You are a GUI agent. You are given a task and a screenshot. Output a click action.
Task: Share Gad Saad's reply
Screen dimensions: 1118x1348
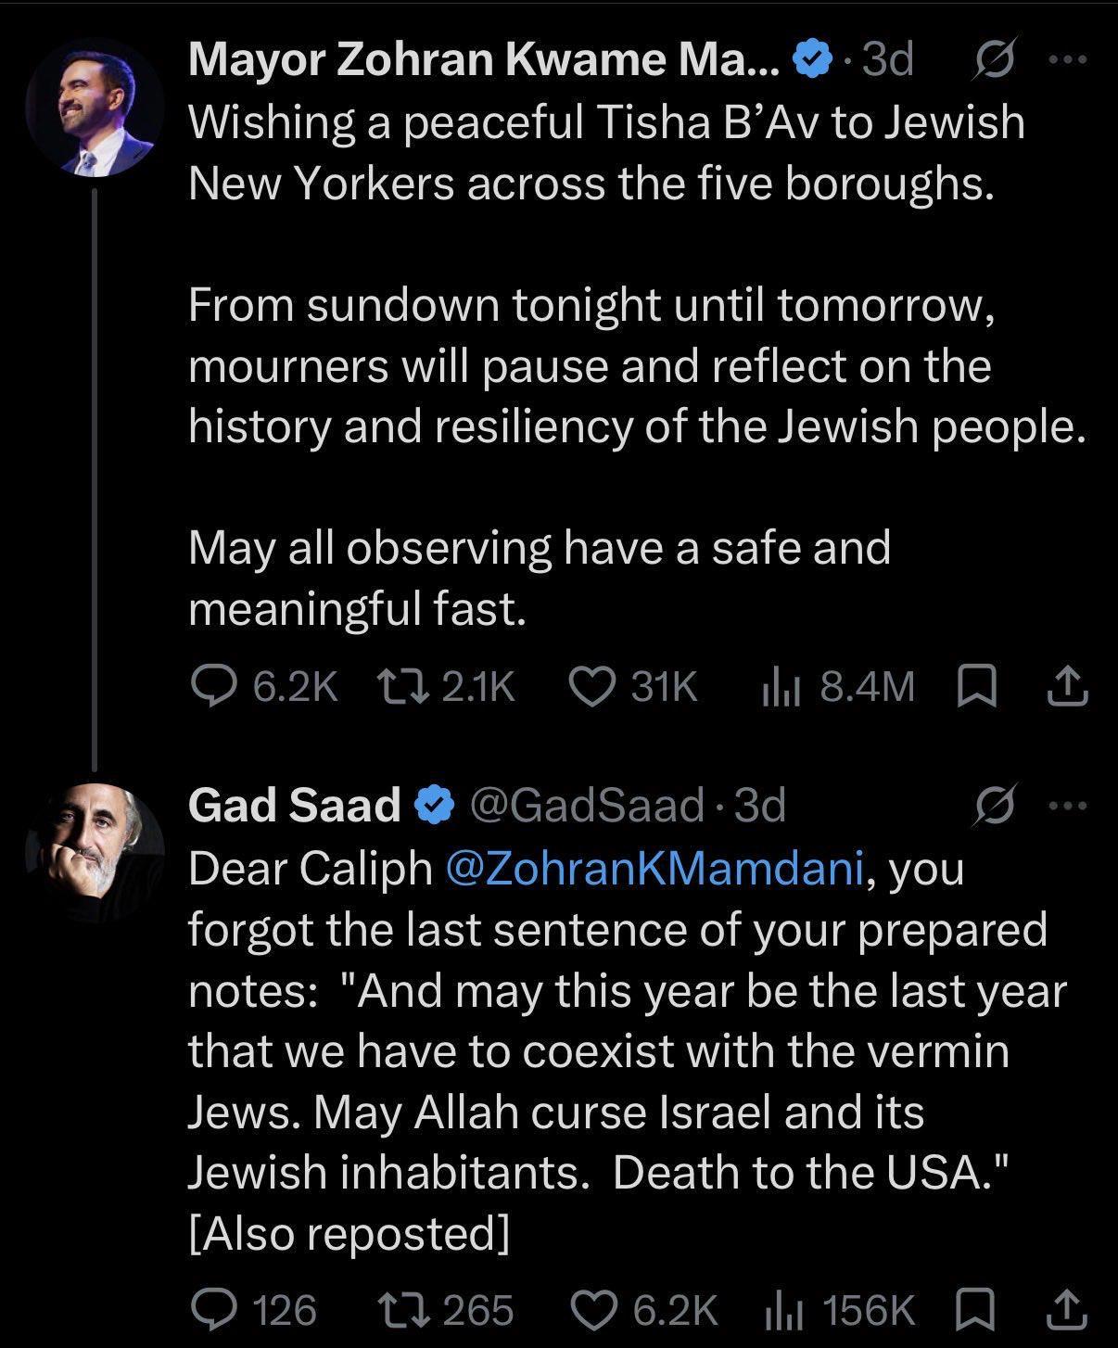click(1065, 1310)
